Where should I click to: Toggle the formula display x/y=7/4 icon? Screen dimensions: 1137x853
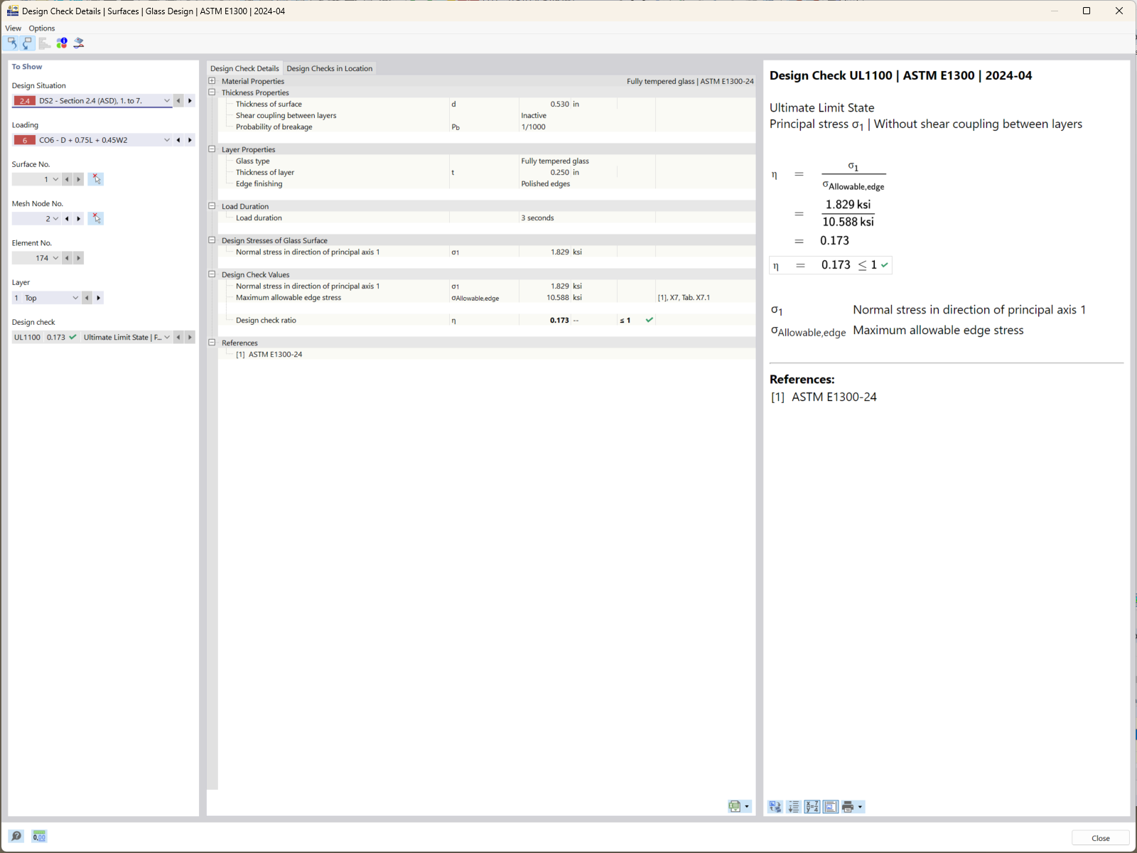click(812, 807)
